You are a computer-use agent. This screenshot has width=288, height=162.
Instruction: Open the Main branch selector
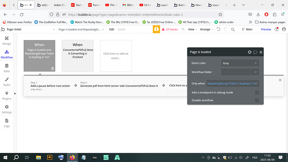[247, 29]
